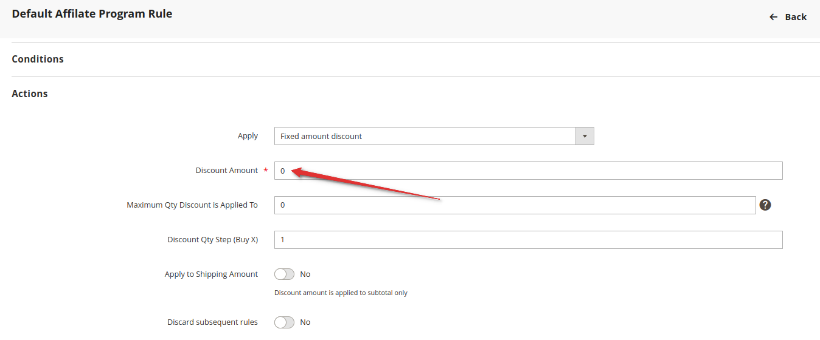Image resolution: width=820 pixels, height=340 pixels.
Task: Click the subtotal only note under shipping toggle
Action: coord(341,293)
